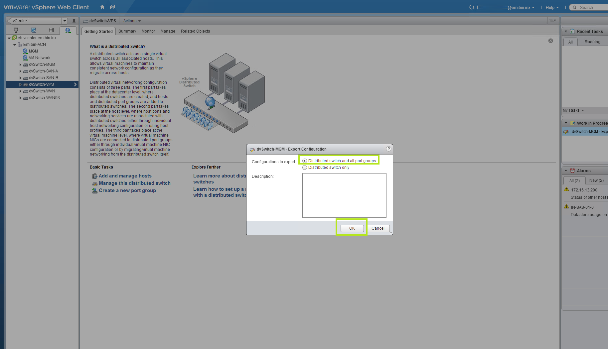Open 'Learn more about distributed switches' link
This screenshot has height=349, width=608.
click(x=220, y=179)
